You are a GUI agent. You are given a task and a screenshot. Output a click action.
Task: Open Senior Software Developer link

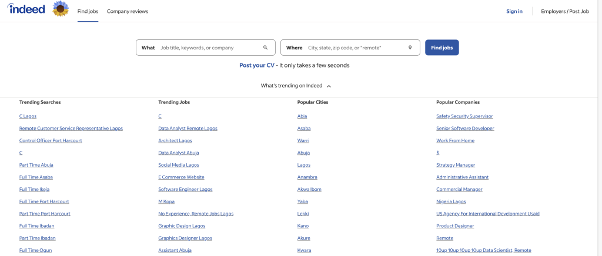tap(466, 129)
